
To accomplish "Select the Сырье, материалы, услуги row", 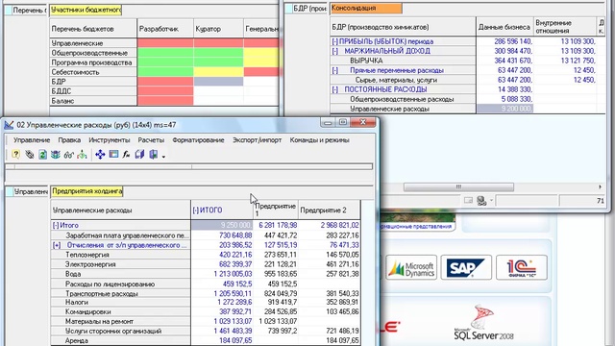I will point(404,80).
